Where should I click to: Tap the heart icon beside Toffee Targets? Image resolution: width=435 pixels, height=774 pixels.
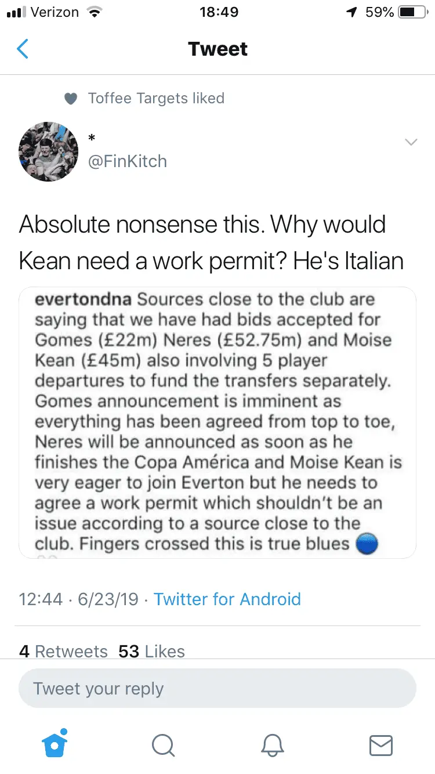71,99
